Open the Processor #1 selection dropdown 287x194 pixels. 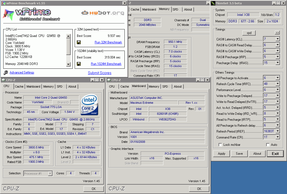click(50, 174)
